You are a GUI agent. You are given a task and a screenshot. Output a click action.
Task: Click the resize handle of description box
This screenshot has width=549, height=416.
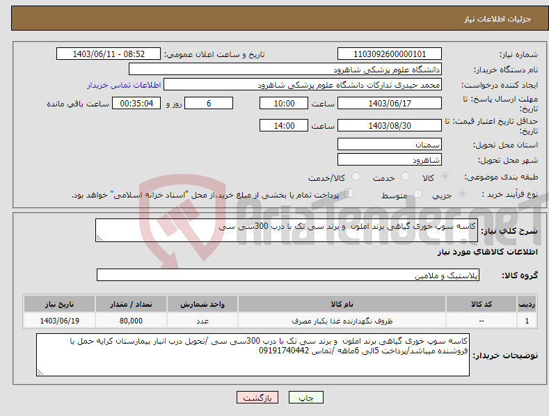coord(100,238)
